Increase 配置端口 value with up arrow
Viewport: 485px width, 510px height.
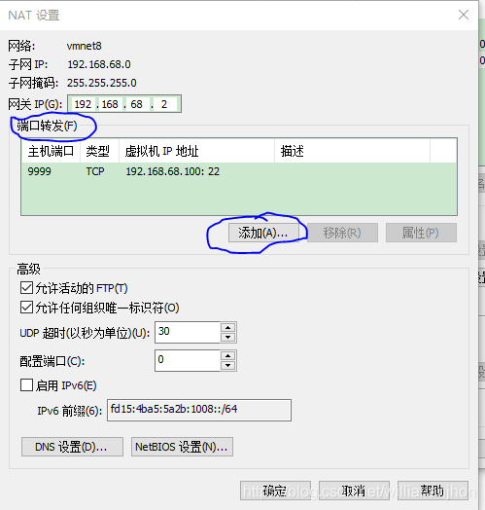(228, 356)
